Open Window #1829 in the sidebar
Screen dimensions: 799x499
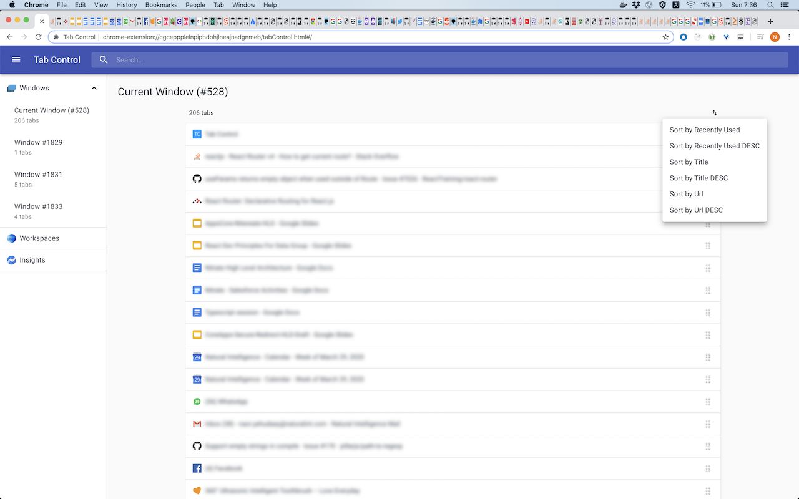coord(53,147)
